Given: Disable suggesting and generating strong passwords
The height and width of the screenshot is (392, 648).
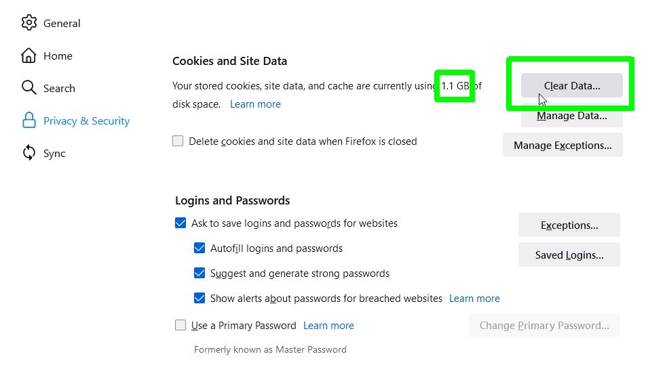Looking at the screenshot, I should point(199,273).
